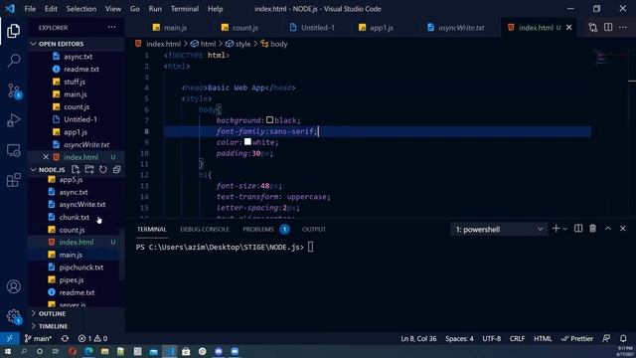This screenshot has height=358, width=636.
Task: Switch to the Problems panel tab
Action: point(258,229)
